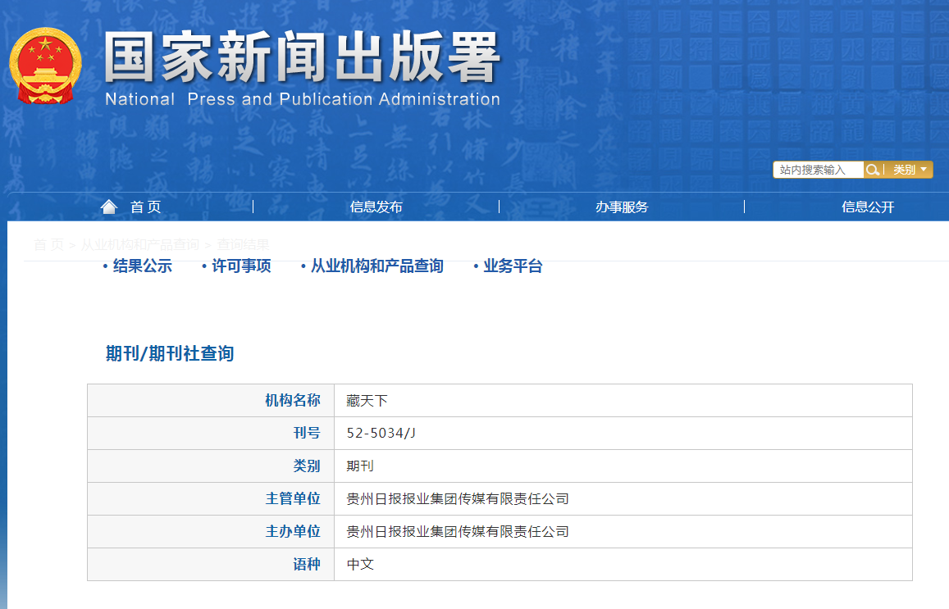949x609 pixels.
Task: Open the 类别 search category dropdown
Action: (x=909, y=170)
